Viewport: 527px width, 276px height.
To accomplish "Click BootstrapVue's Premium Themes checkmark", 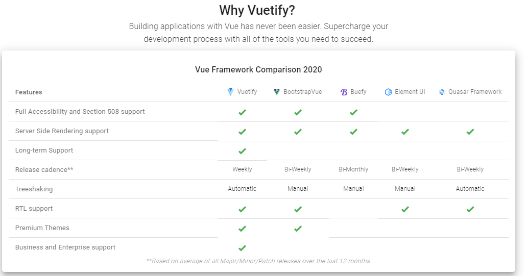I will 298,228.
